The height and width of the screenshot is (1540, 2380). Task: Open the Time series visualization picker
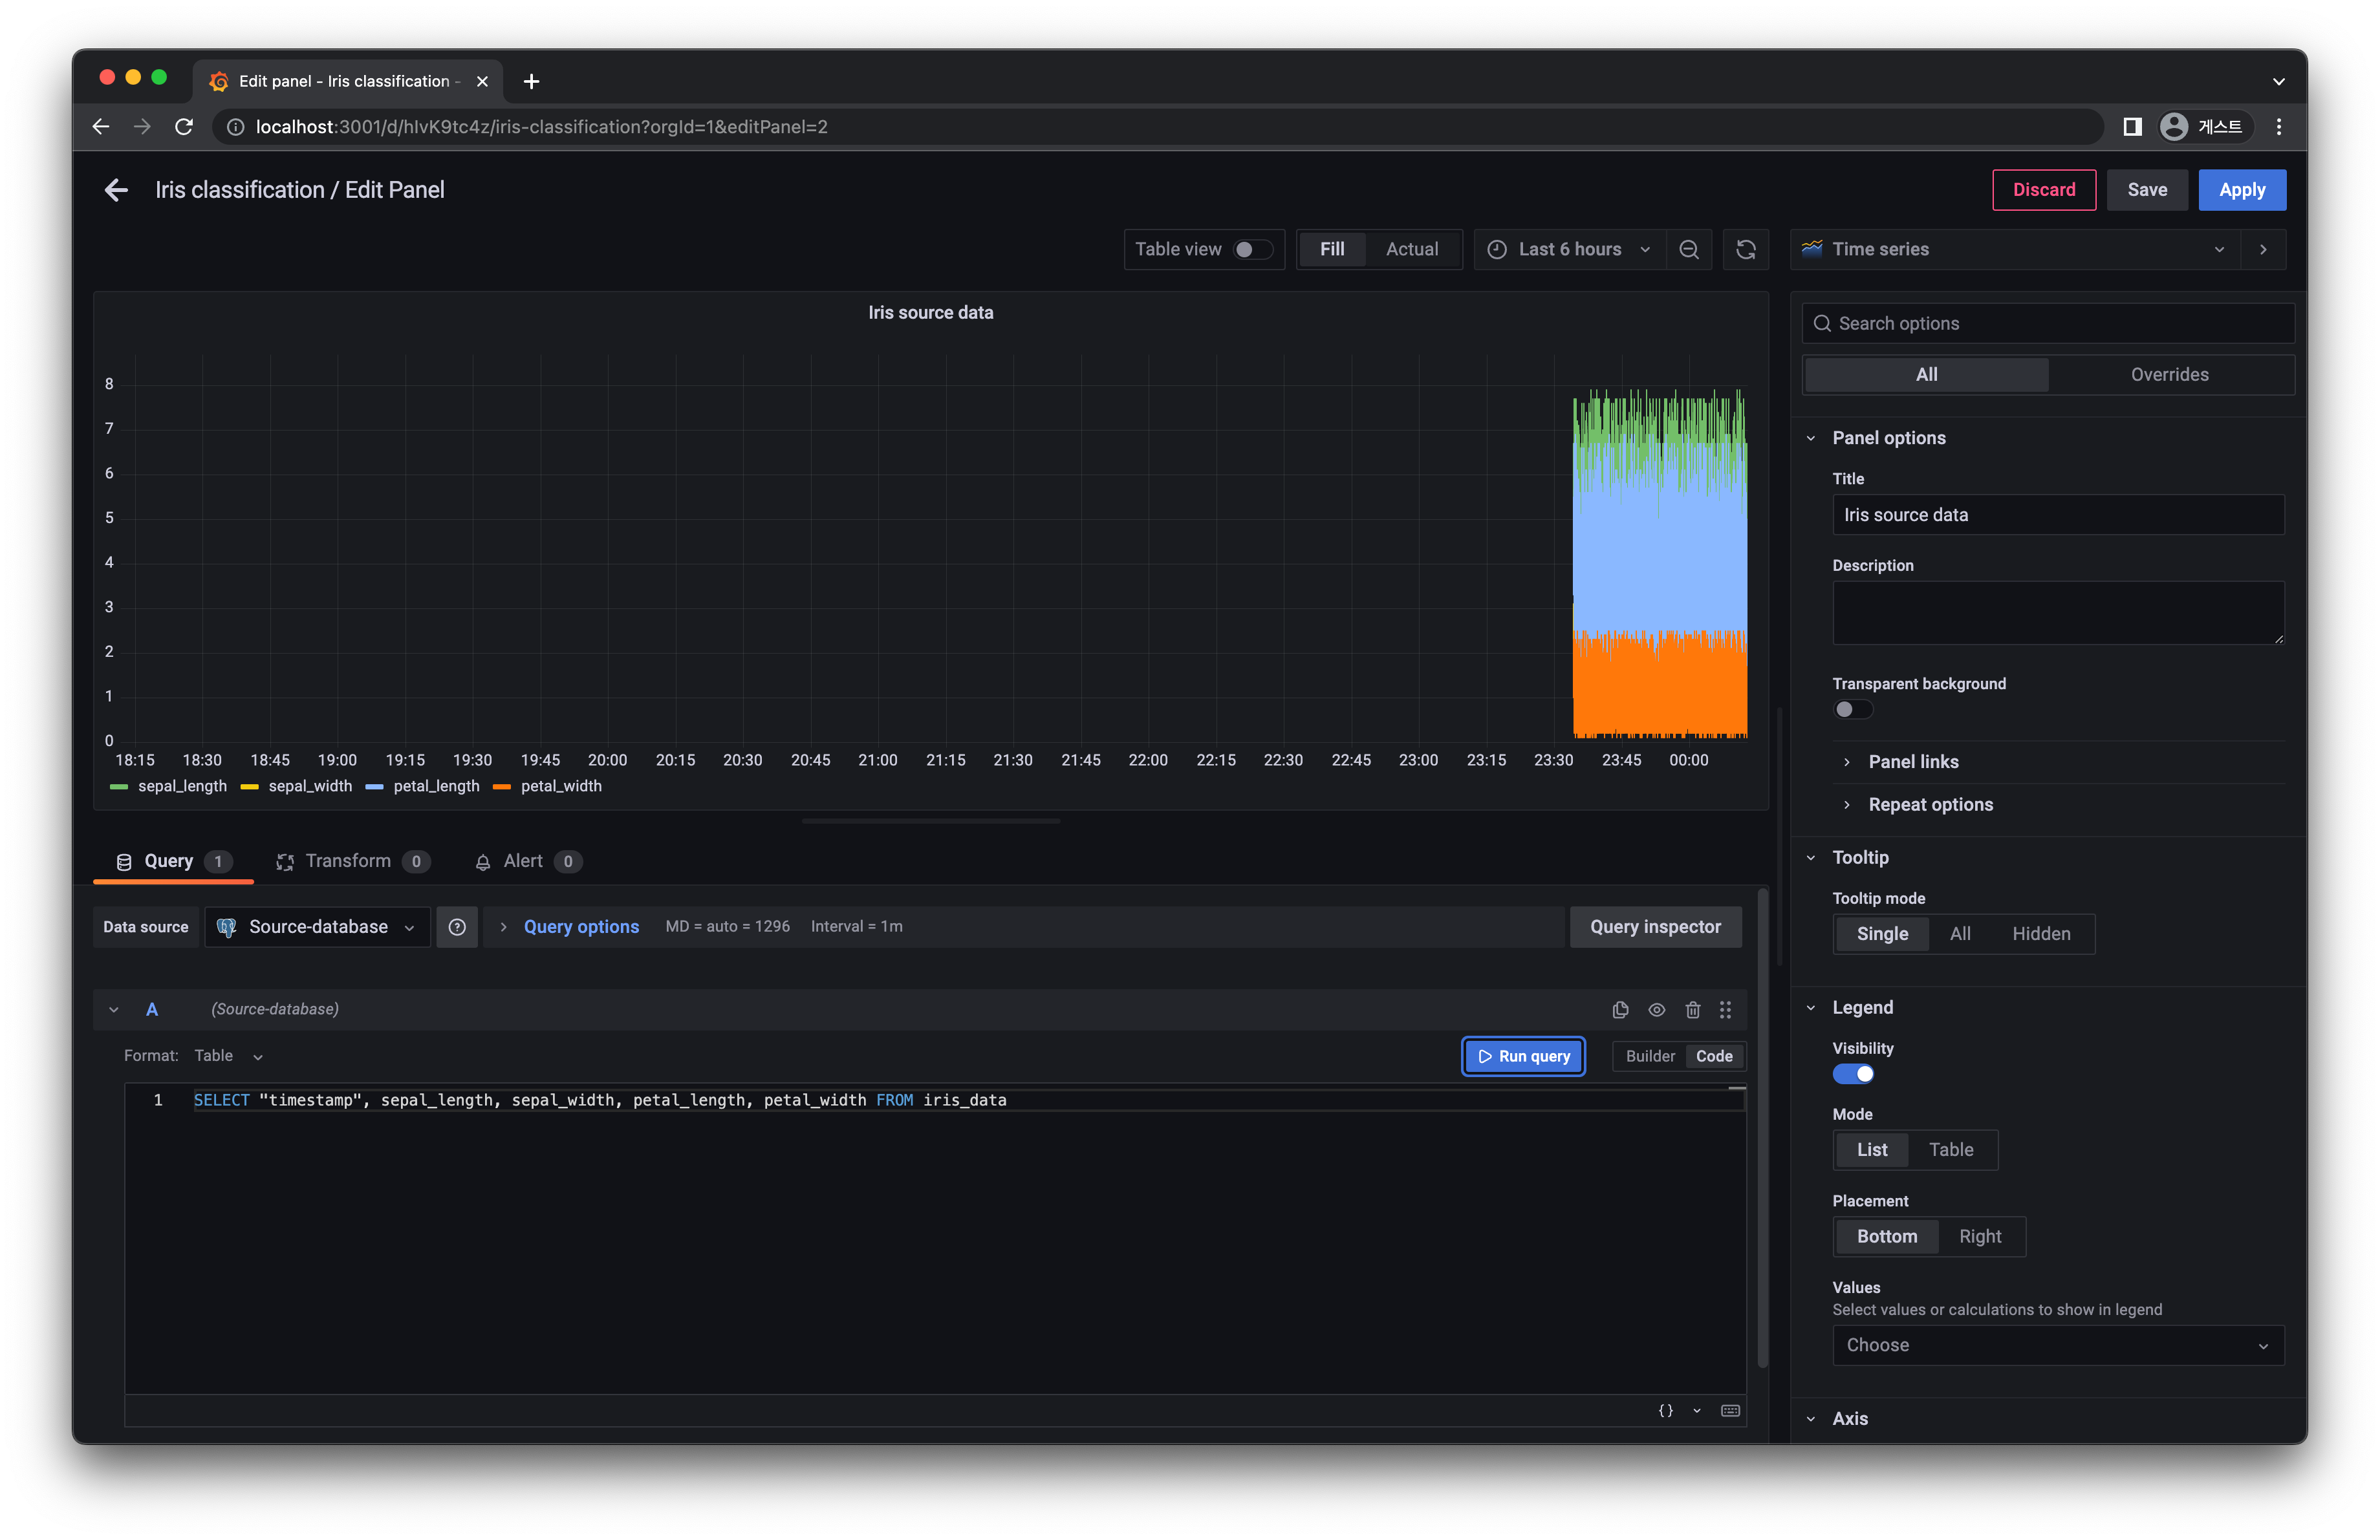pyautogui.click(x=2015, y=250)
